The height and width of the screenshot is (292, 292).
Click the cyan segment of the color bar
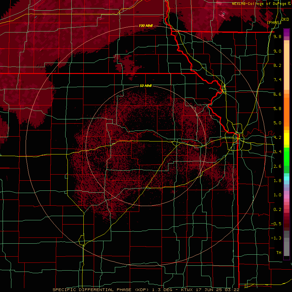coord(286,178)
